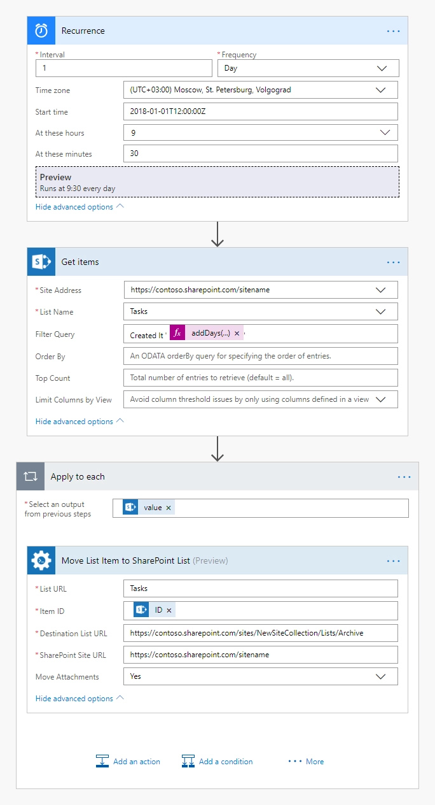435x805 pixels.
Task: Click SharePoint icon in value token
Action: pos(130,507)
